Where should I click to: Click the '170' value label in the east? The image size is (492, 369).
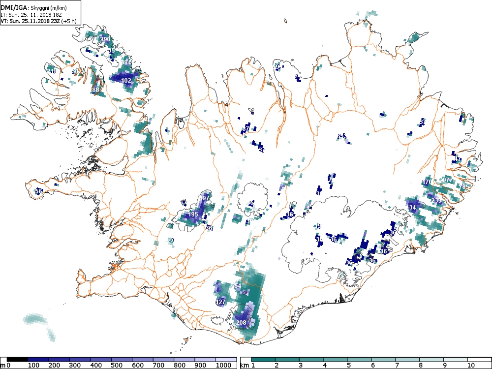[427, 182]
